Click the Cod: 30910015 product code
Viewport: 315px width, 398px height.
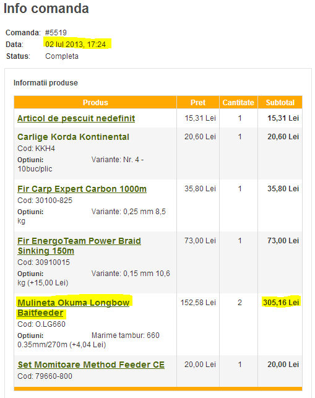pyautogui.click(x=43, y=262)
